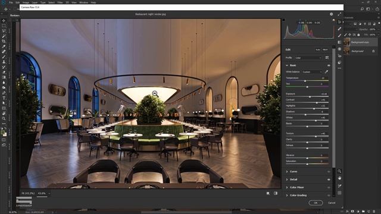Open Camera Raw Edit panel icon
The width and height of the screenshot is (381, 214).
339,22
